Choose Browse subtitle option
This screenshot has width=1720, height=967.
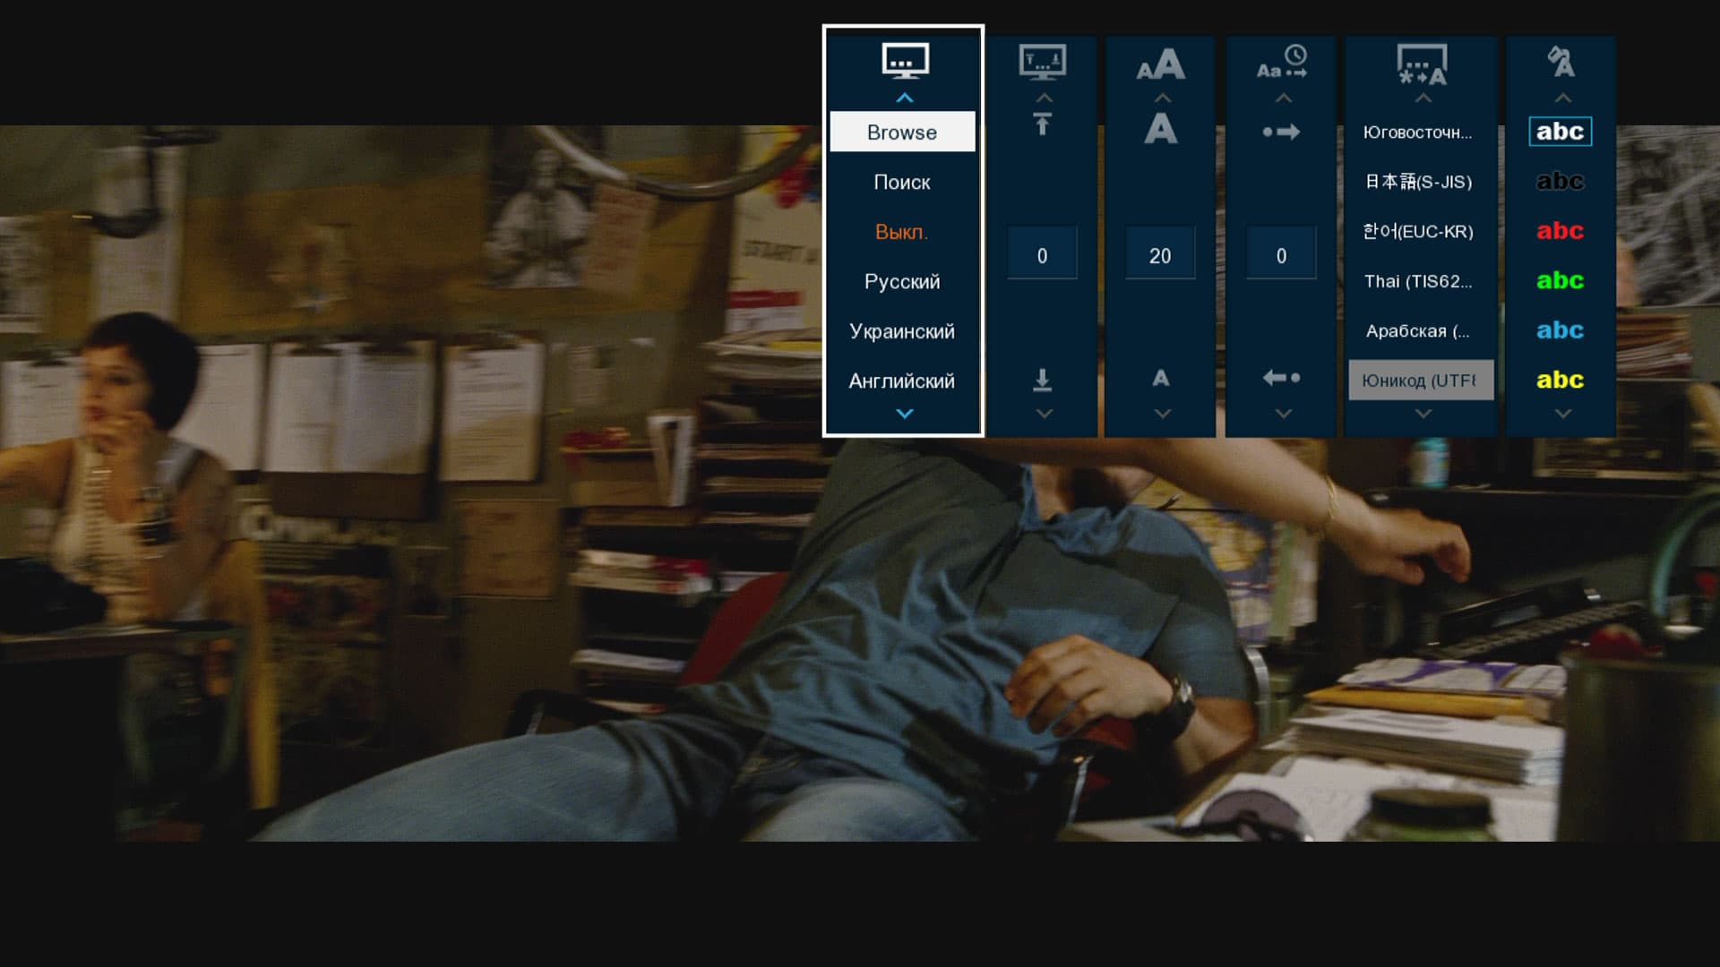tap(901, 133)
